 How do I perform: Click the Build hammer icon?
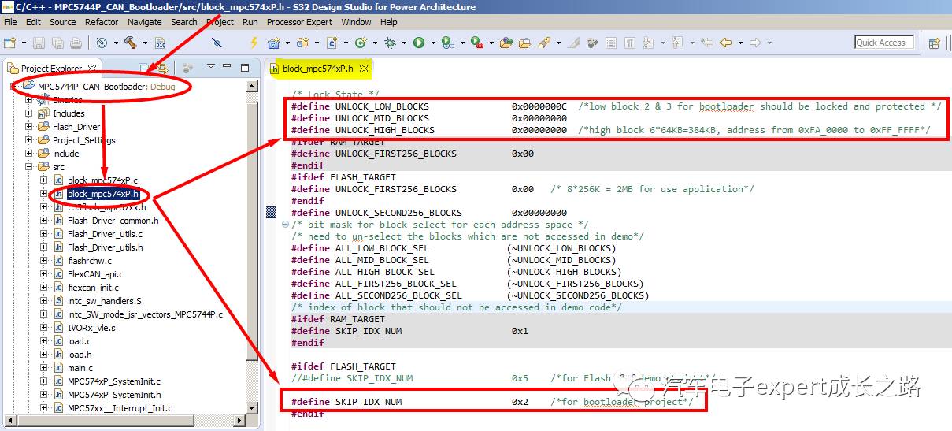pyautogui.click(x=131, y=43)
